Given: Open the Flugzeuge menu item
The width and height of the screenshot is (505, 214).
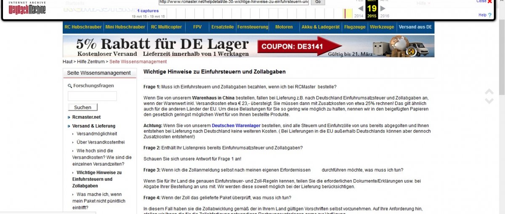Looking at the screenshot, I should [355, 27].
